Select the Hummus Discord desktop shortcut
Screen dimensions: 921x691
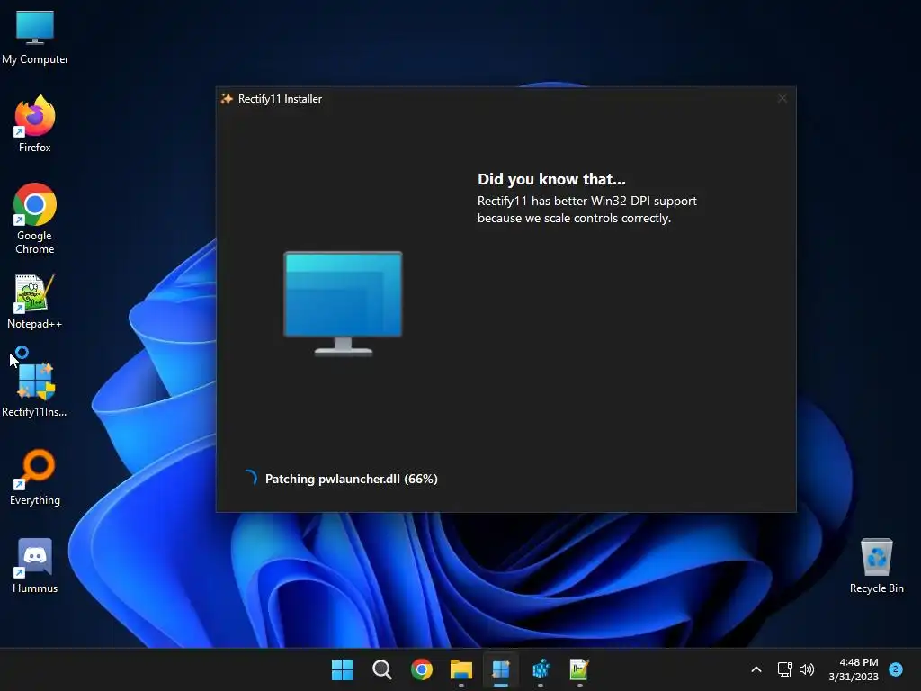(x=35, y=566)
